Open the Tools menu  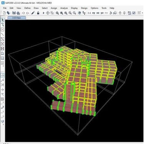[104, 8]
